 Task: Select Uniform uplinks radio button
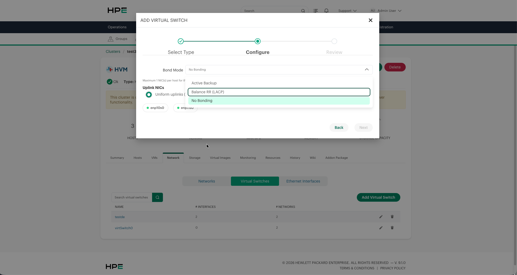click(x=149, y=95)
